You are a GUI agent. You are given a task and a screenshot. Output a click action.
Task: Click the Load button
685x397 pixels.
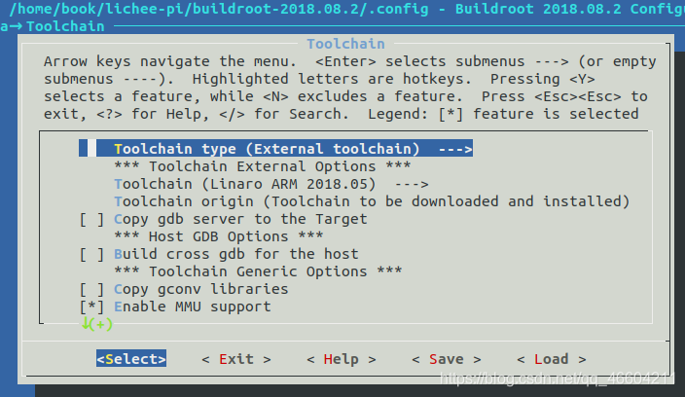[552, 359]
